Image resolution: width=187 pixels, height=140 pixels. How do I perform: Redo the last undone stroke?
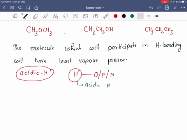point(159,8)
